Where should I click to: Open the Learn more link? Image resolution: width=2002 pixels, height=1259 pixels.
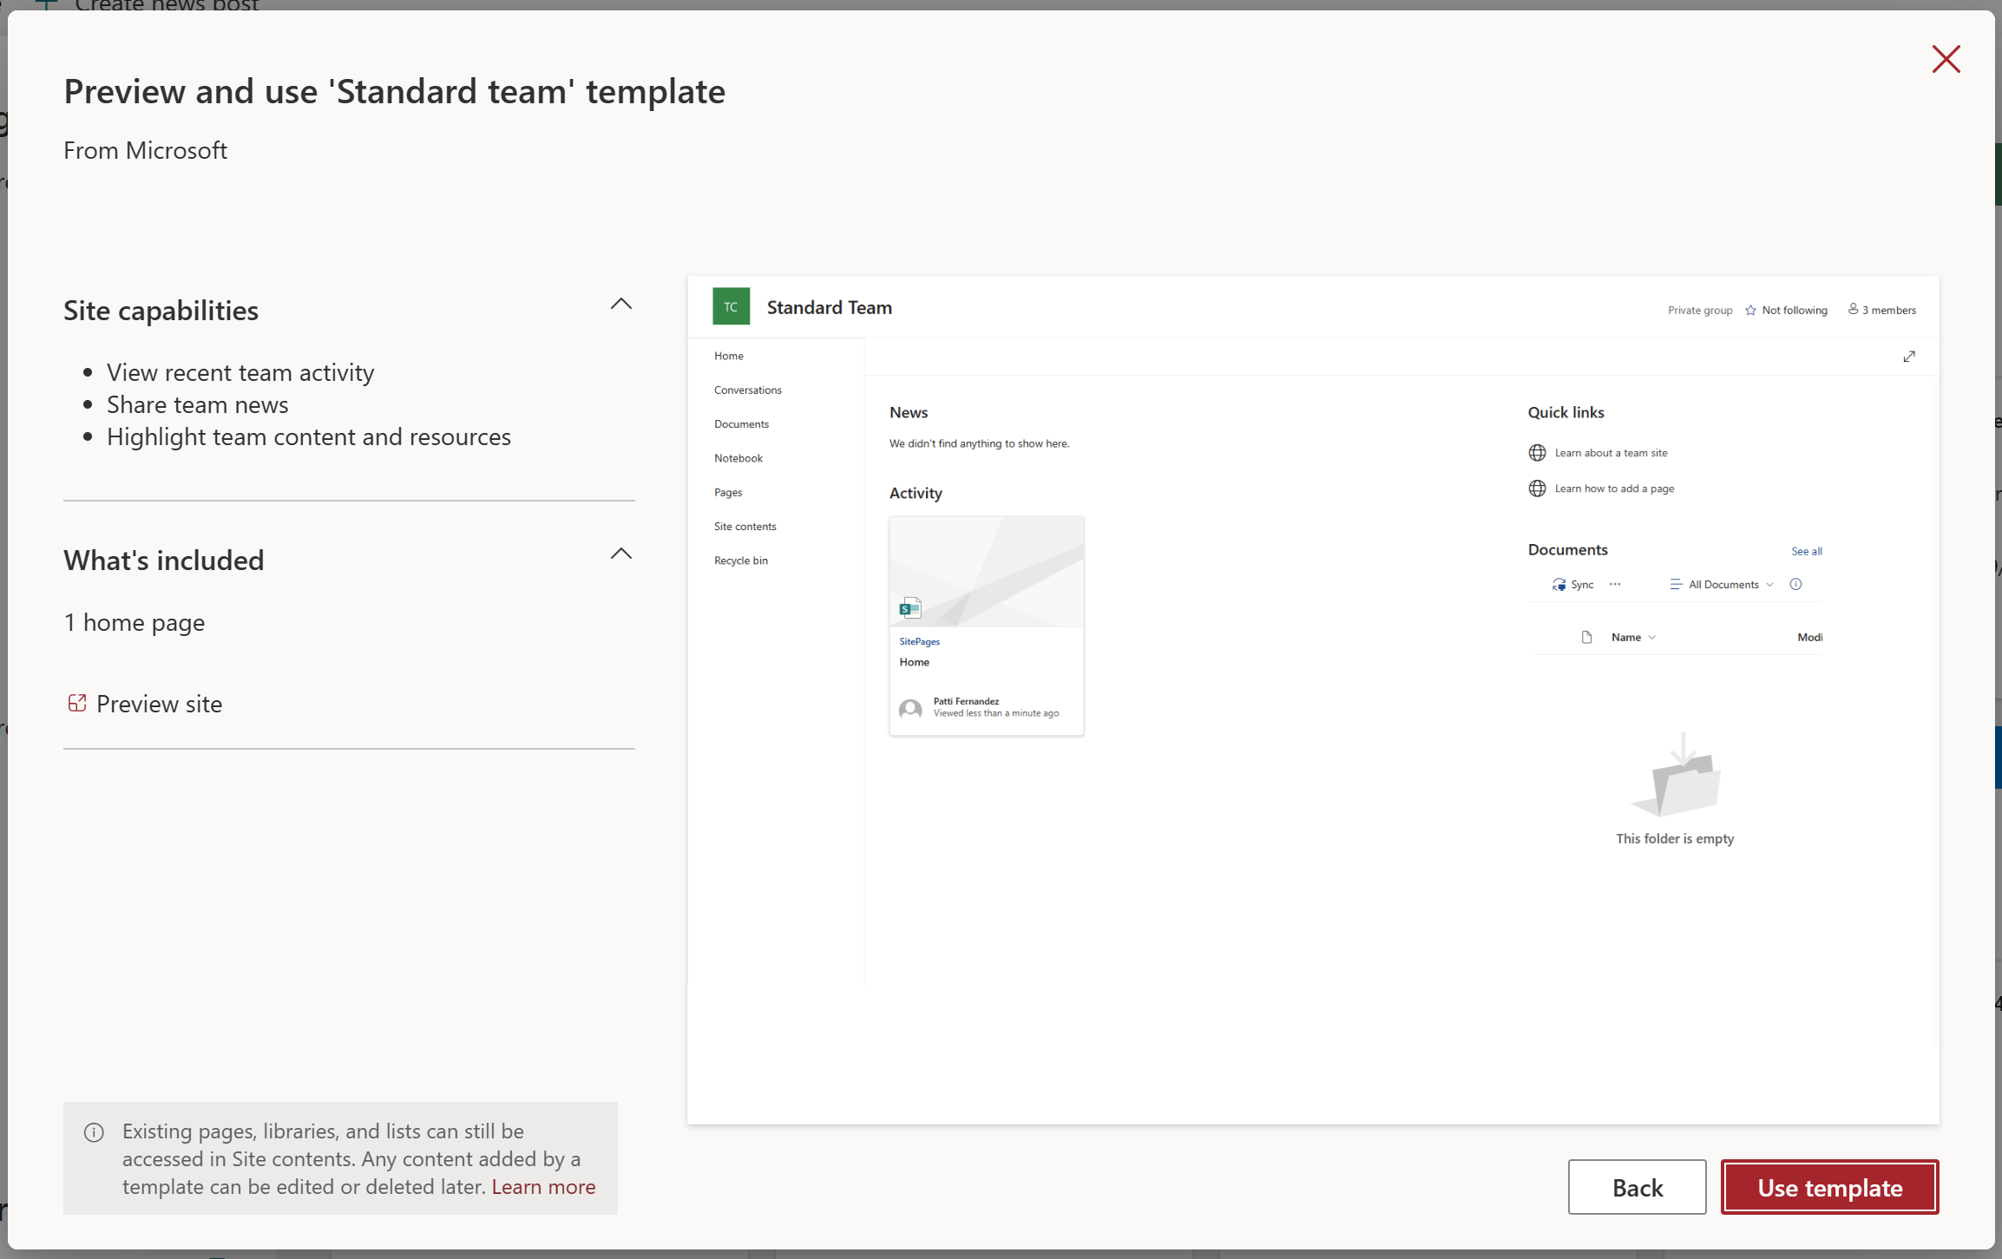tap(543, 1187)
